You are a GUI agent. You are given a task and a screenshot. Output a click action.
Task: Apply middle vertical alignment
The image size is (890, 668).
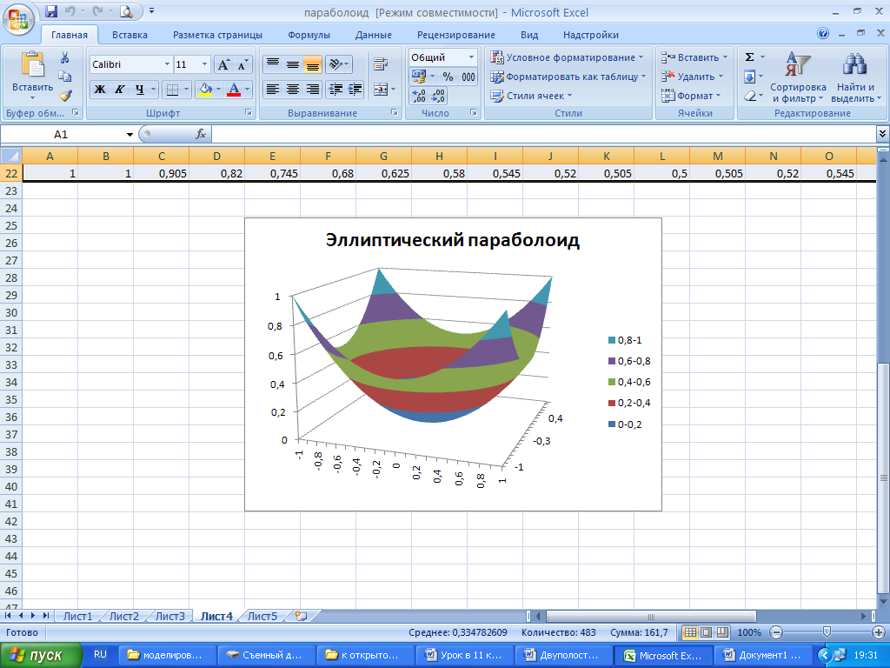(x=293, y=63)
